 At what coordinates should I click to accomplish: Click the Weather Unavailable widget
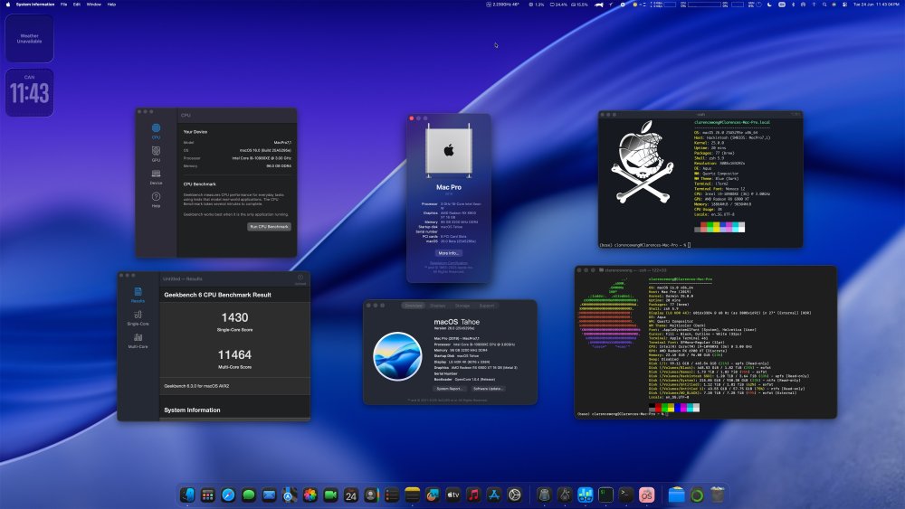(30, 38)
